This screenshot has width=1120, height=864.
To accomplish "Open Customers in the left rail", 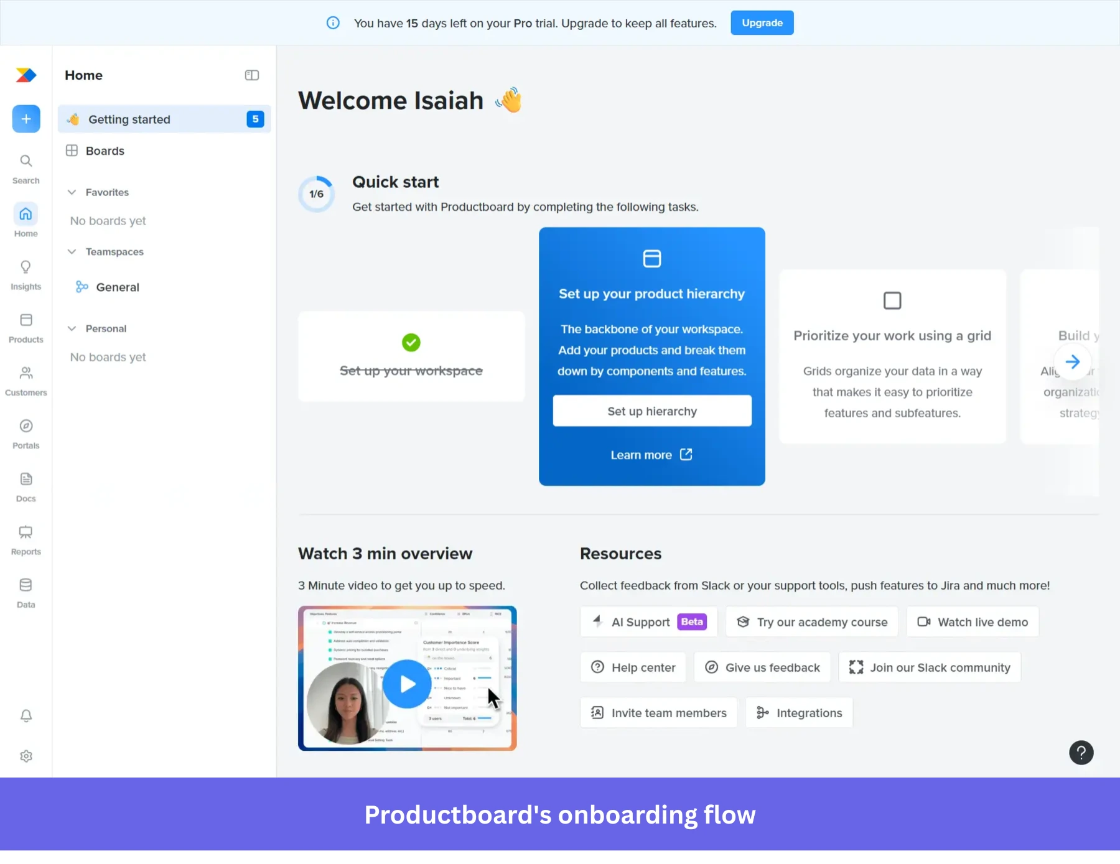I will [x=26, y=381].
